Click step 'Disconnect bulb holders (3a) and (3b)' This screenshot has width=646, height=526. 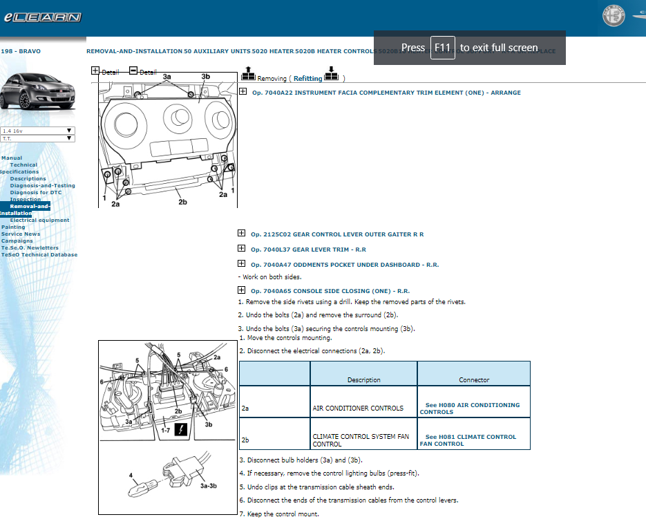click(301, 460)
